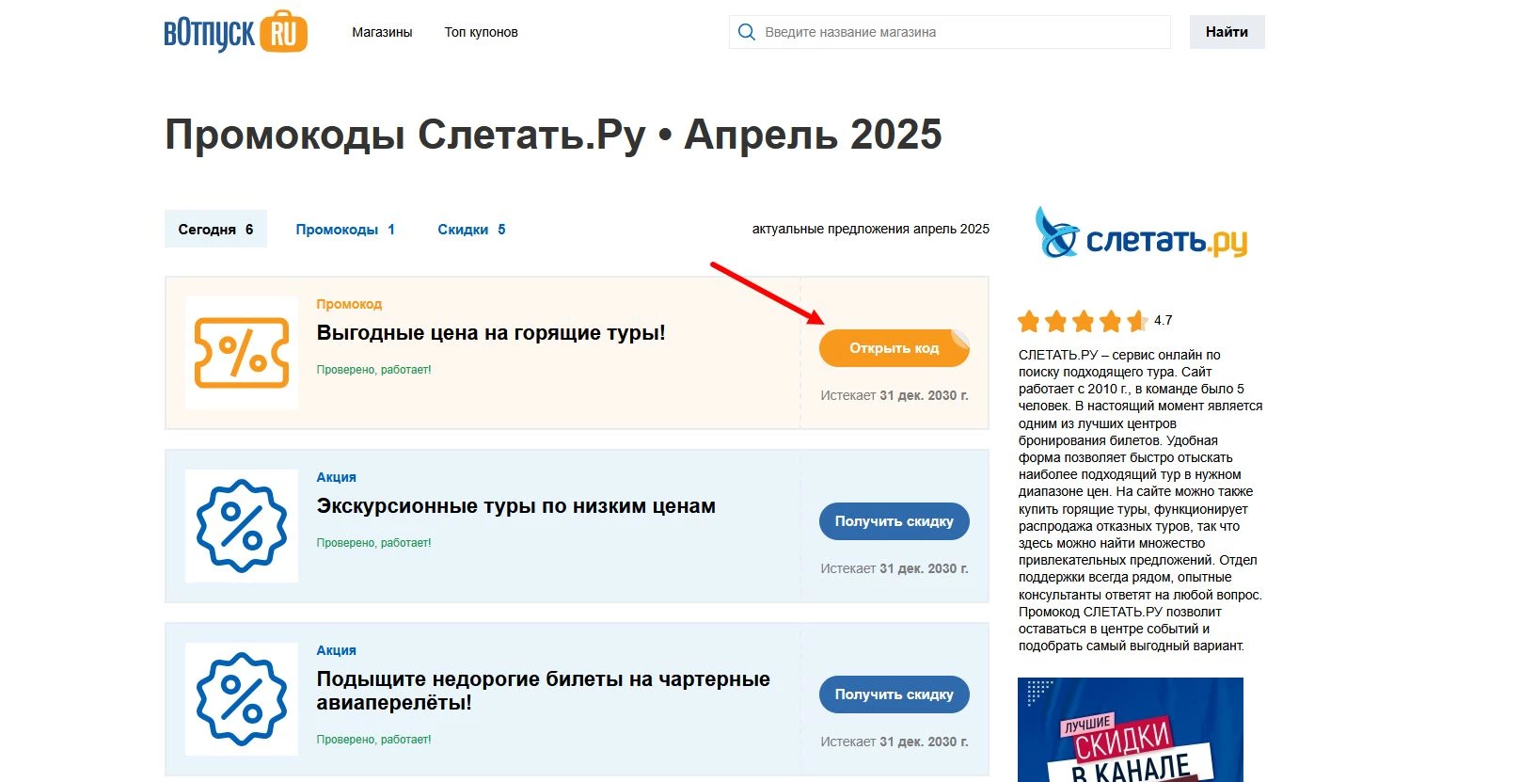Open the Магазины menu item
Image resolution: width=1536 pixels, height=782 pixels.
click(382, 32)
